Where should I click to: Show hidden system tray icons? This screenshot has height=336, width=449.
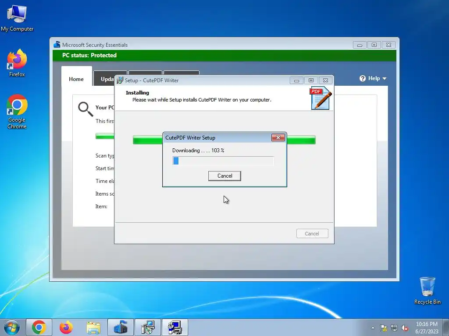(x=373, y=328)
